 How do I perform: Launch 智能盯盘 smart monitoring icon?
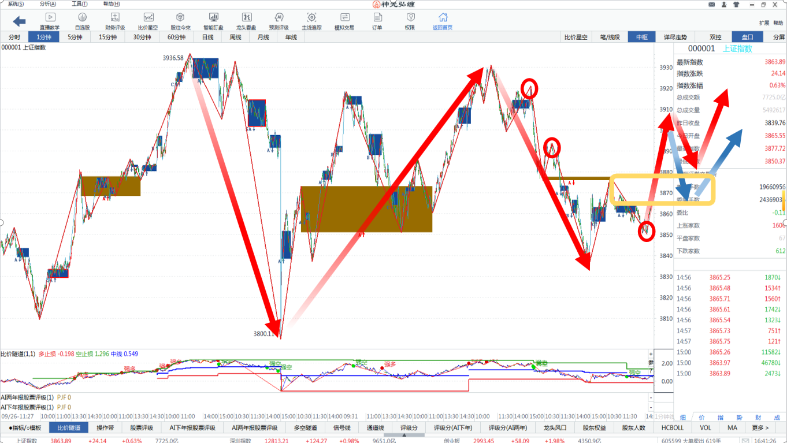213,21
